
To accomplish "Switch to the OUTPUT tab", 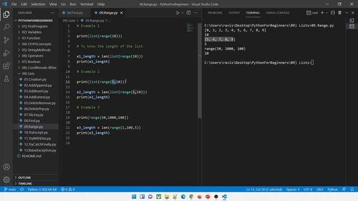I will pyautogui.click(x=234, y=13).
